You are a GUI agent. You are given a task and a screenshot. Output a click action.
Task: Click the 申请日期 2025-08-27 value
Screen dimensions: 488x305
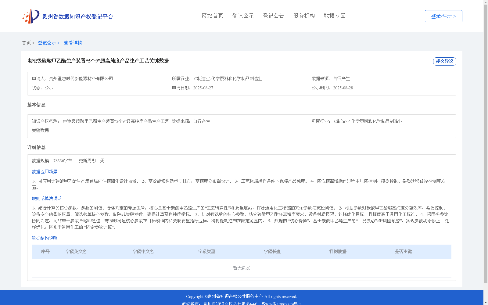[203, 88]
